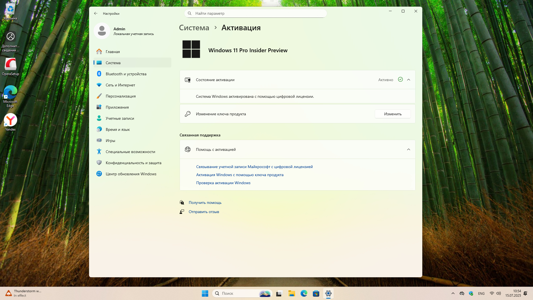Click the Получить помощь link
The height and width of the screenshot is (300, 533).
[x=205, y=202]
